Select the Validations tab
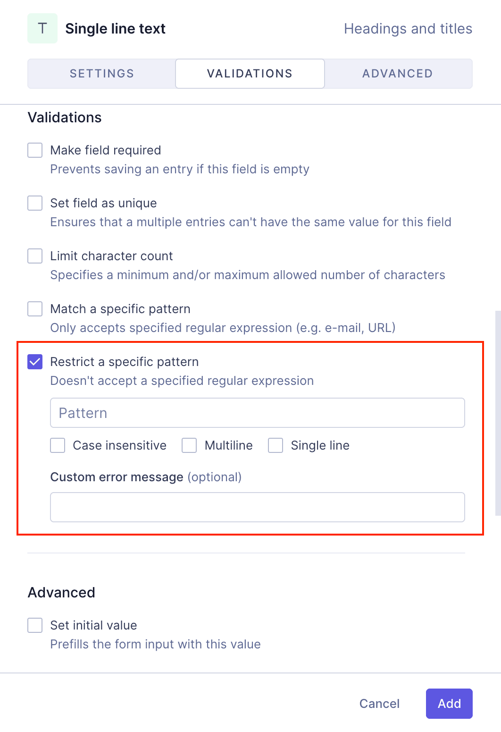 point(250,73)
